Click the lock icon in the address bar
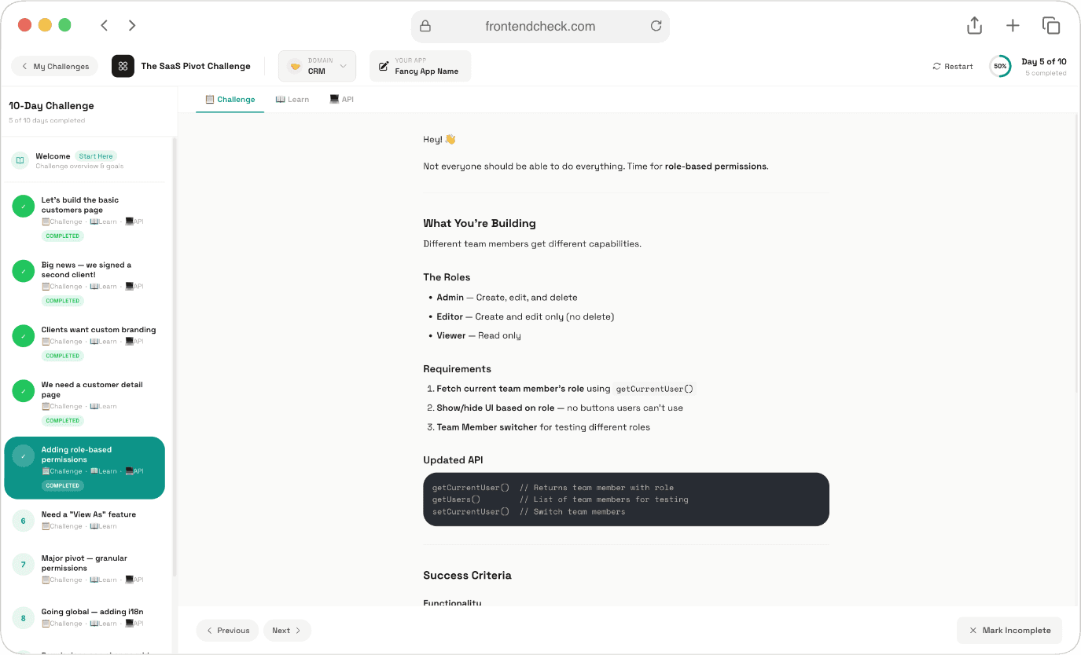1081x655 pixels. 425,26
